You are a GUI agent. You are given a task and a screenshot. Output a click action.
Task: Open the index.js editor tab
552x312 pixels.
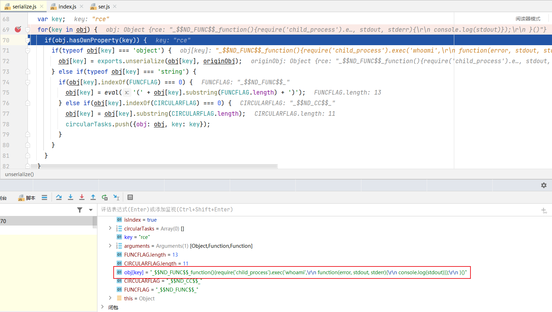[67, 7]
